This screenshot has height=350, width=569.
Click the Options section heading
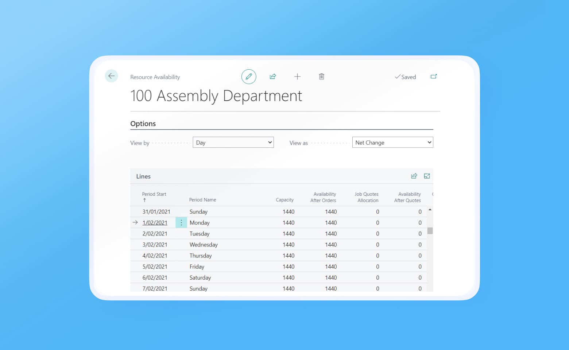[143, 124]
